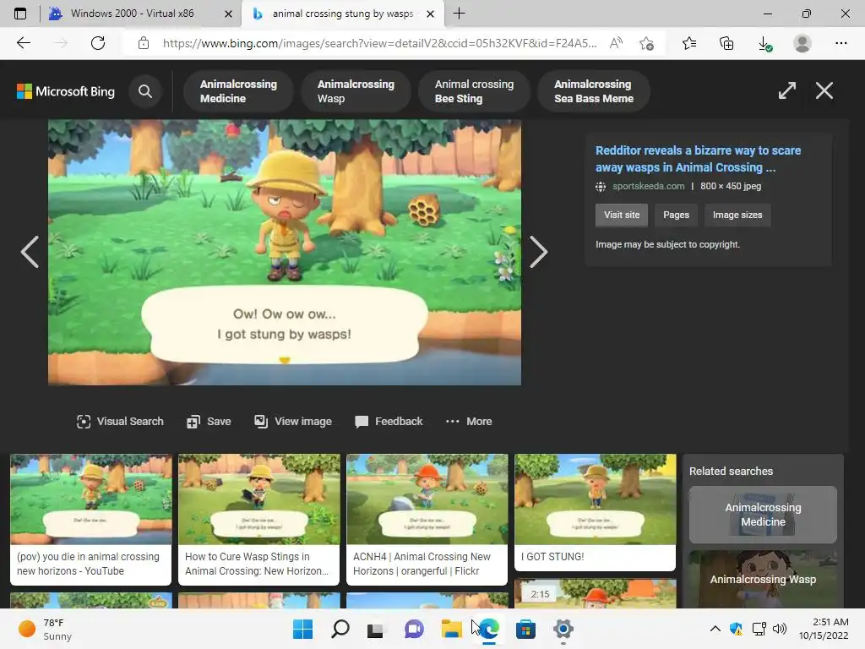Open the Microsoft Bing home logo
The height and width of the screenshot is (649, 865).
click(66, 91)
